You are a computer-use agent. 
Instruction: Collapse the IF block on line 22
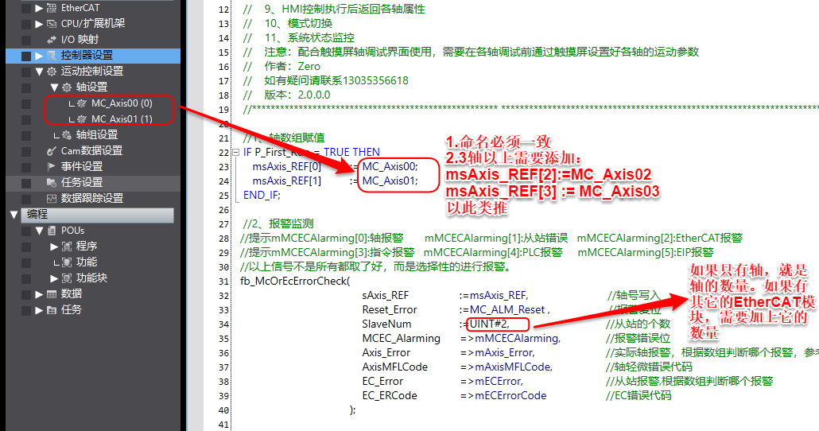(x=235, y=152)
